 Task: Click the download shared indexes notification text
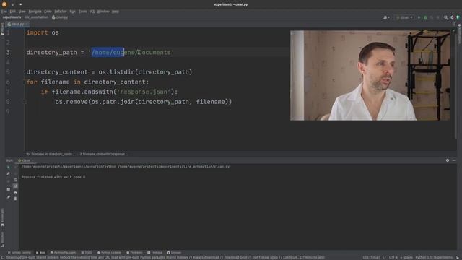pyautogui.click(x=165, y=258)
